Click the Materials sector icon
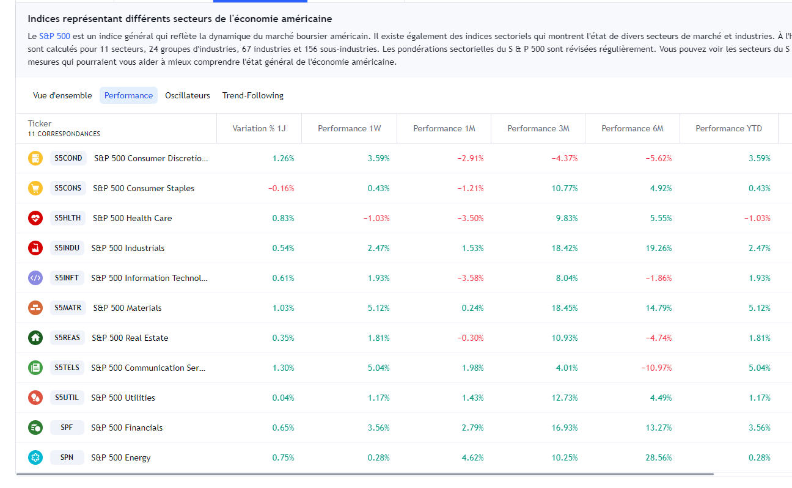This screenshot has width=792, height=488. coord(35,308)
